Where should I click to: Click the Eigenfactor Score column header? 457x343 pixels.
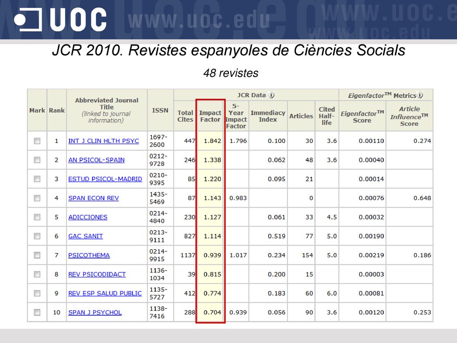[x=362, y=117]
